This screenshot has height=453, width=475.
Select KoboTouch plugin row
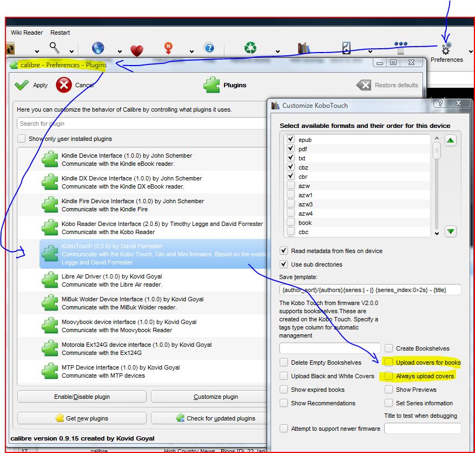153,254
